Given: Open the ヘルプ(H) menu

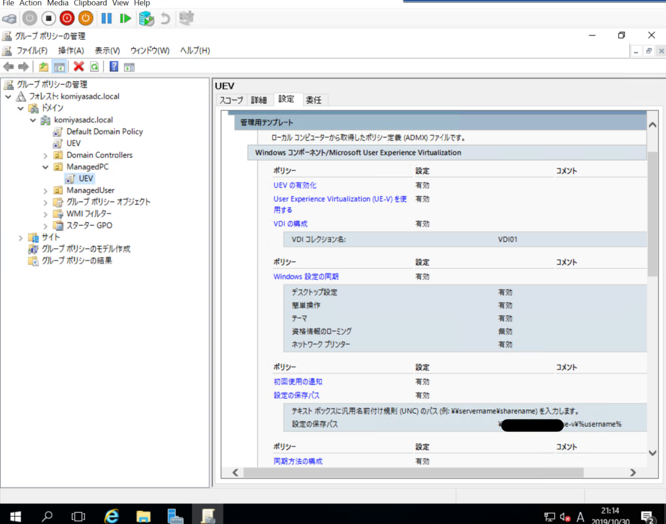Looking at the screenshot, I should coord(195,50).
